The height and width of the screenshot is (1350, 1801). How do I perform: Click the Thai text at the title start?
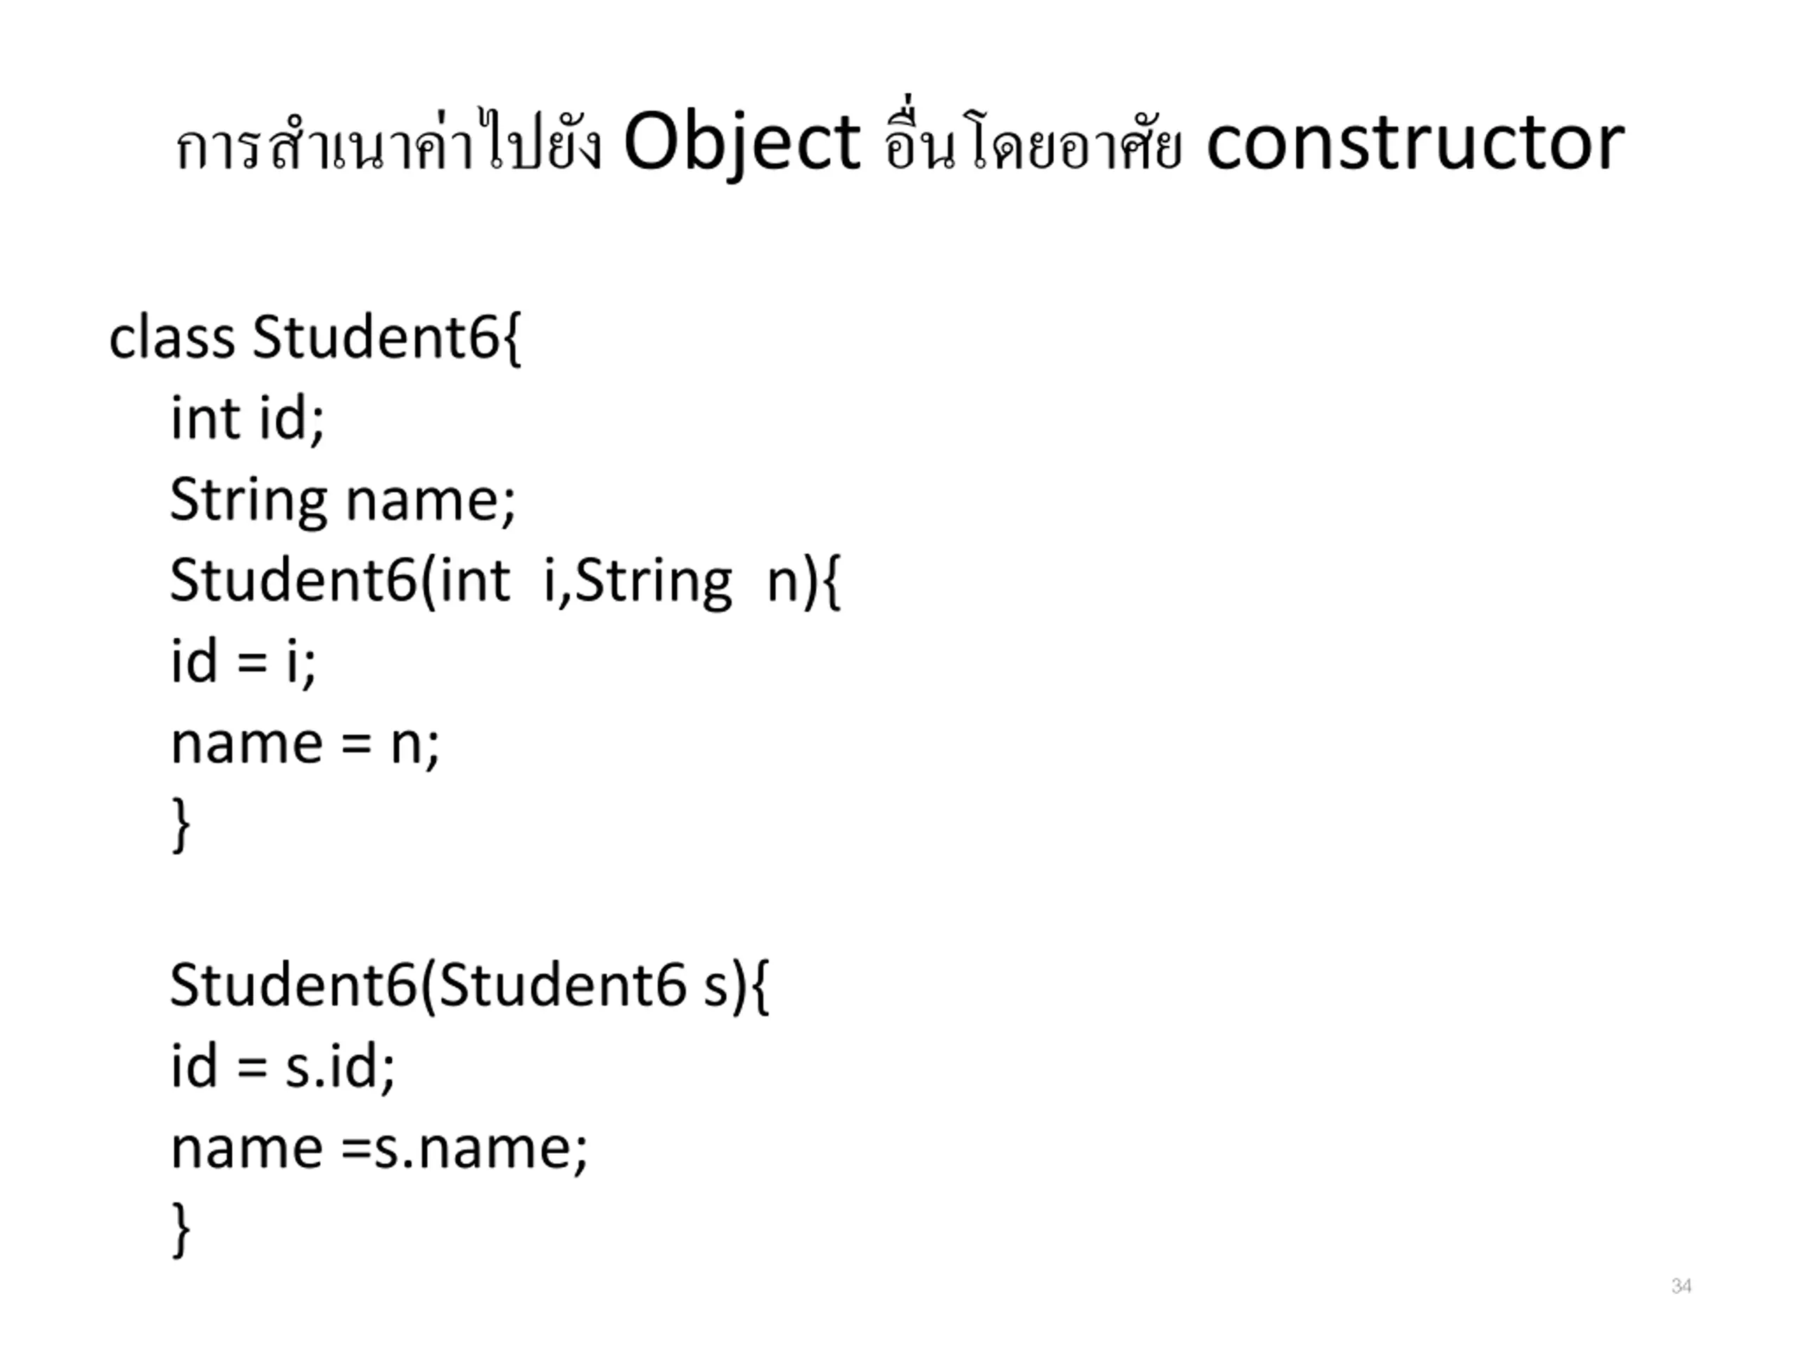[388, 143]
